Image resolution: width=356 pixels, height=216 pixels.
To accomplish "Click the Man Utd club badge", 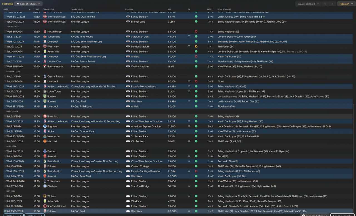I will tap(45, 141).
